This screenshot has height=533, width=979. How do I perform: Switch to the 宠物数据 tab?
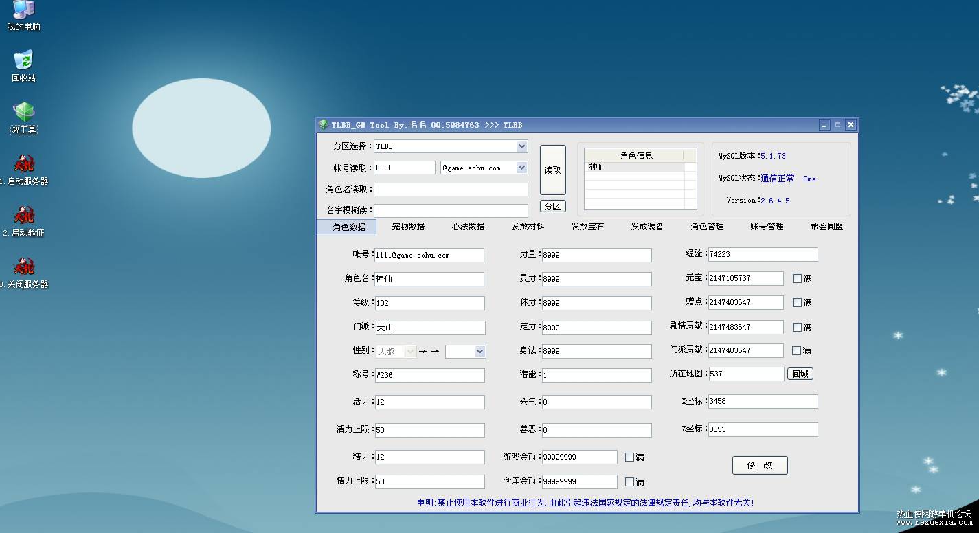[x=408, y=227]
